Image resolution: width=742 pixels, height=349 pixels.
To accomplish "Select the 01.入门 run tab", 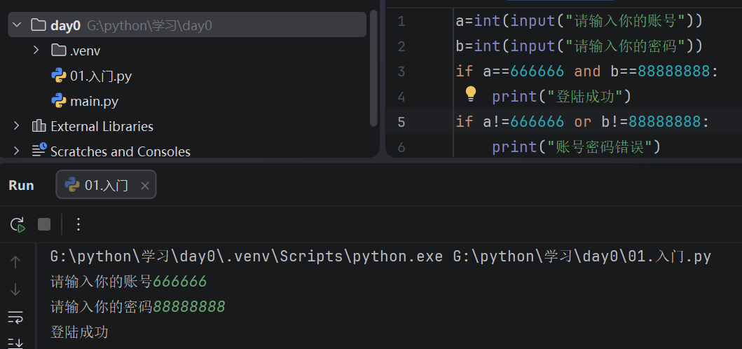I will click(x=106, y=185).
